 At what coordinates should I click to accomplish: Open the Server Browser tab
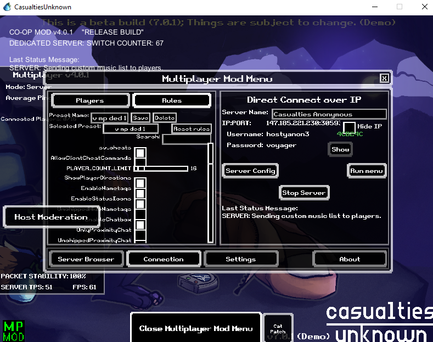(x=86, y=259)
